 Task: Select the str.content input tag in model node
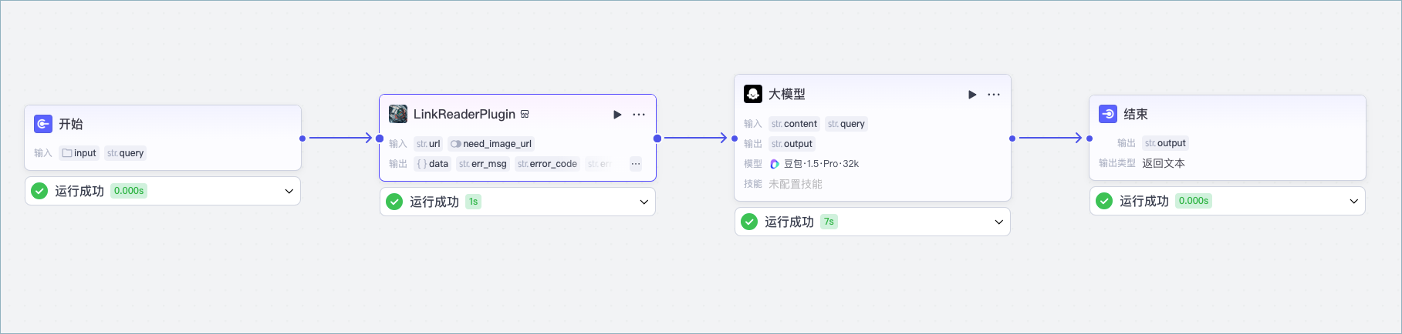coord(794,124)
